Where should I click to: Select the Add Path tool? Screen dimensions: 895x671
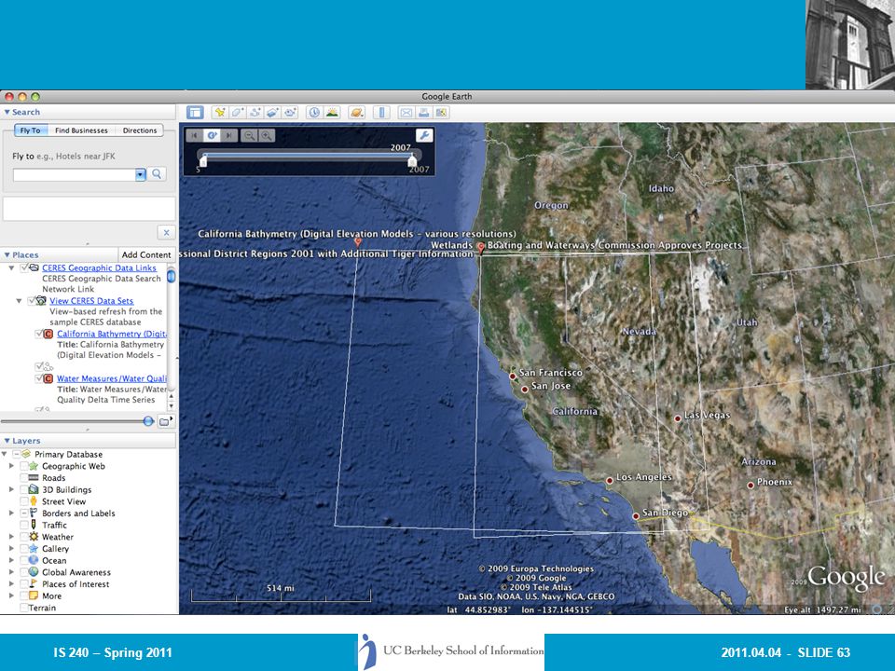[x=255, y=113]
